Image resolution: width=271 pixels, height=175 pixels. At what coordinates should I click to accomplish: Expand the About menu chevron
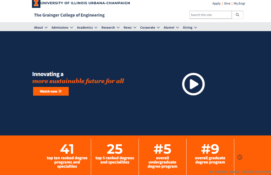coord(46,28)
